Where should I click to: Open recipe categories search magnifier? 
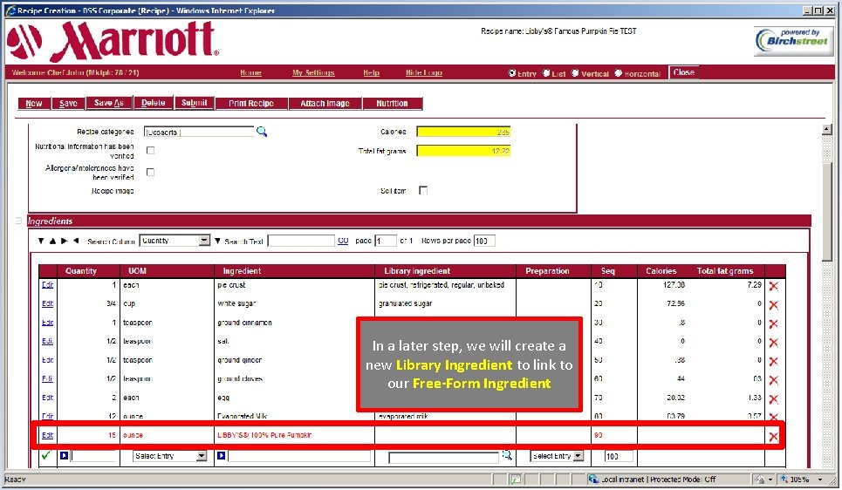click(262, 132)
